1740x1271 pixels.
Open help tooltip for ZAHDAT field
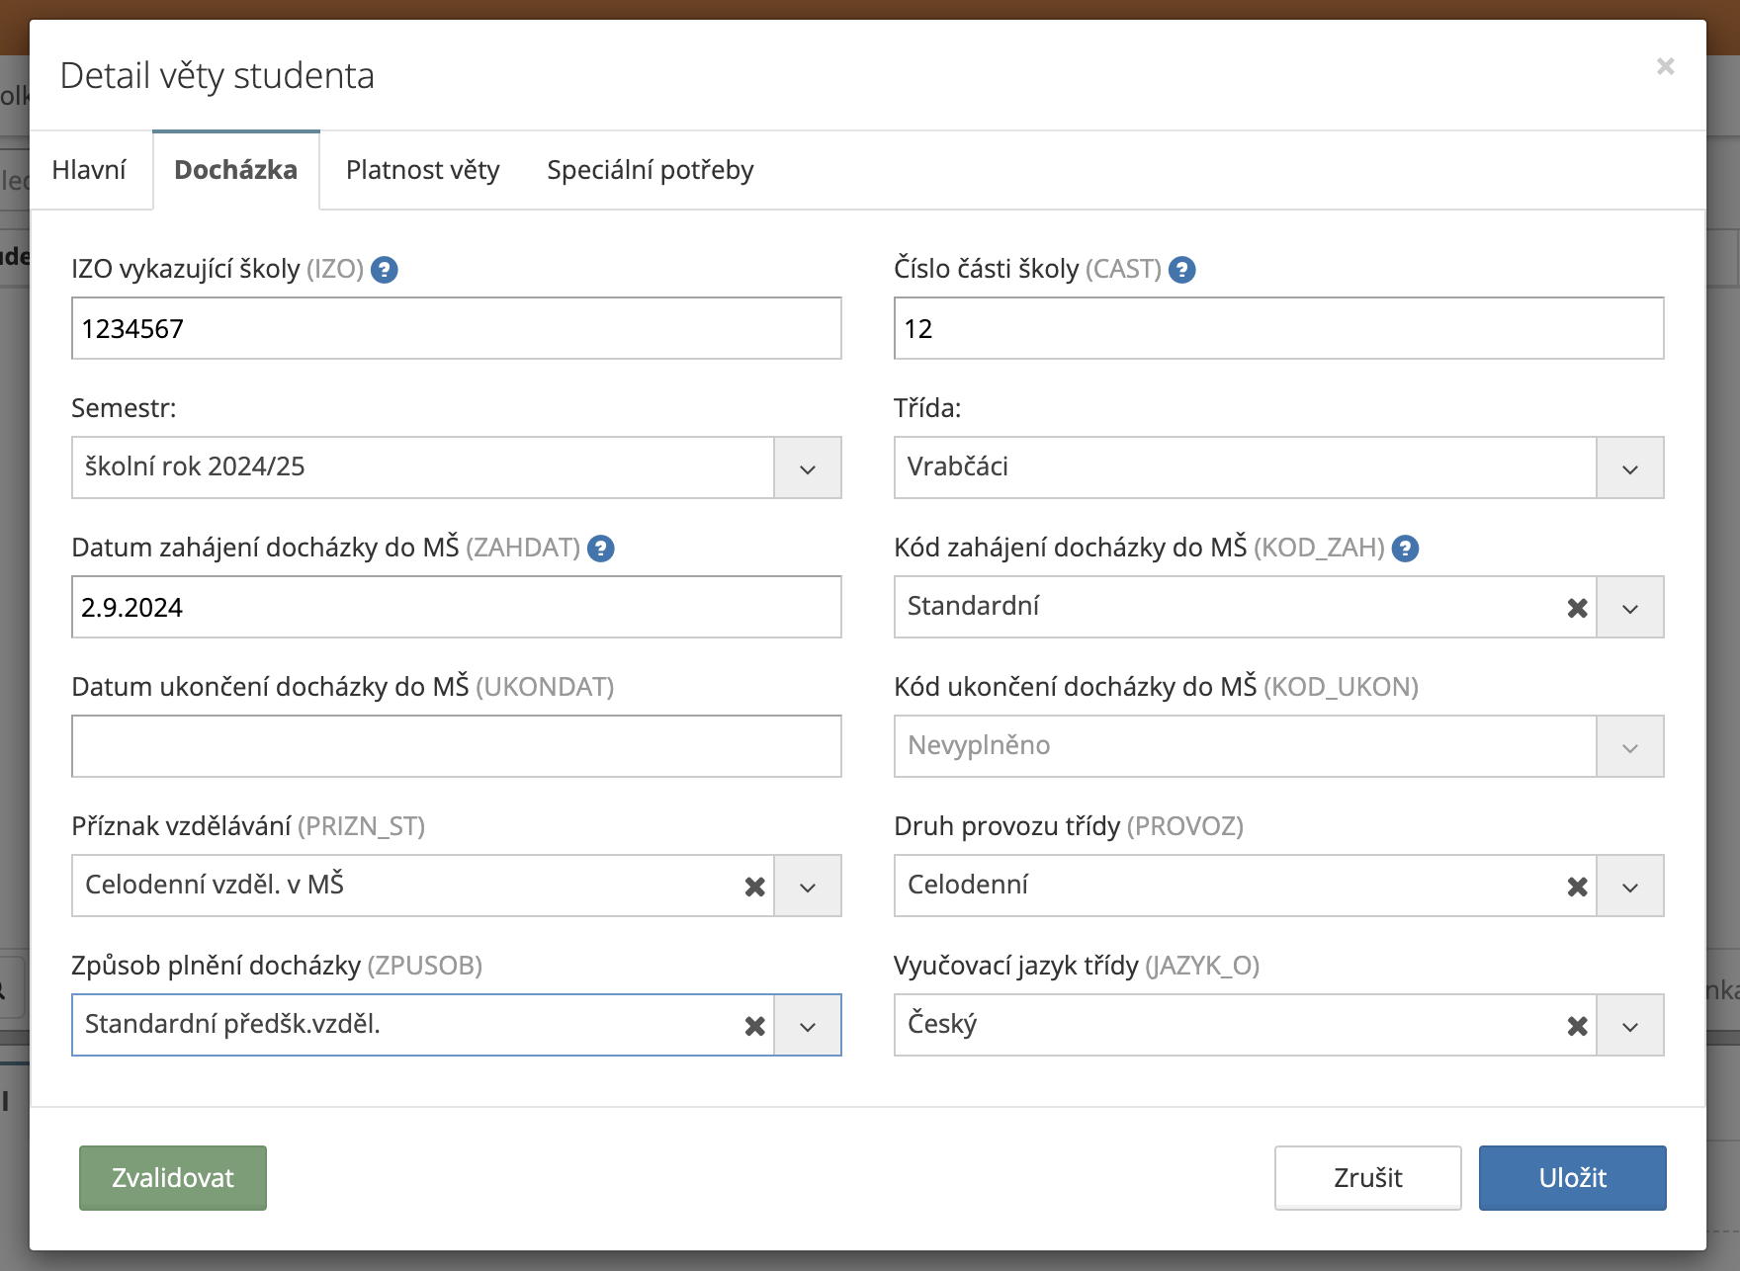(600, 549)
